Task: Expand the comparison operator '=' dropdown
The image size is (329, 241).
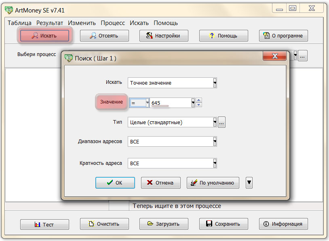Action: tap(147, 103)
